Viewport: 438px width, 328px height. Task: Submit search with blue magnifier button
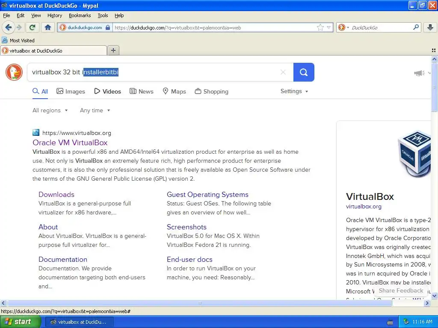coord(304,72)
